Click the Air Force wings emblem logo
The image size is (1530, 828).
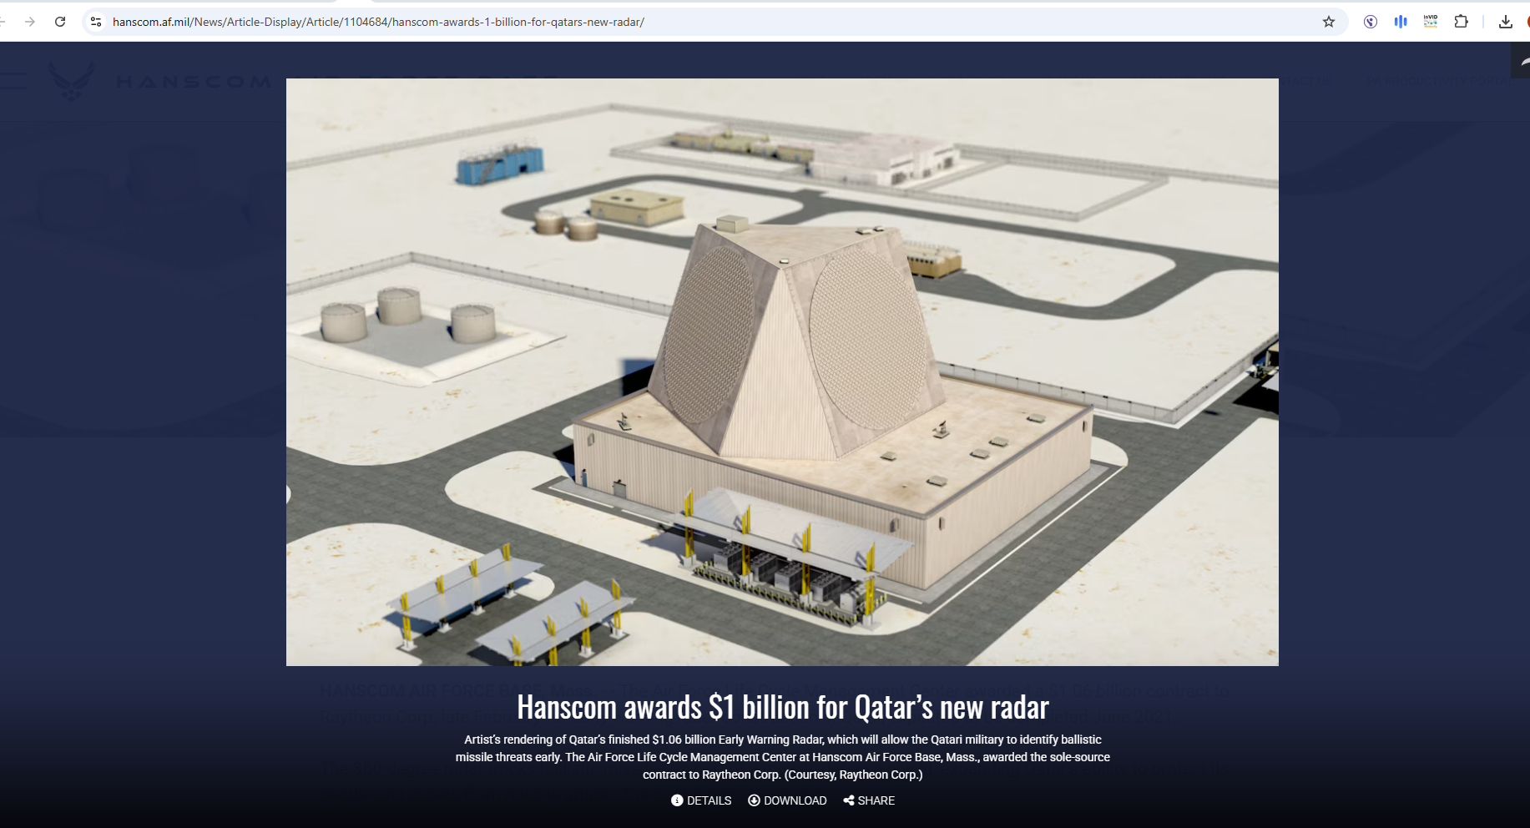[72, 81]
